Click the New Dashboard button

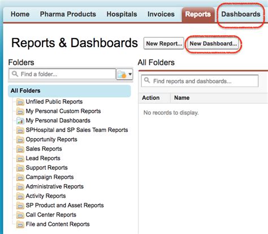[213, 44]
